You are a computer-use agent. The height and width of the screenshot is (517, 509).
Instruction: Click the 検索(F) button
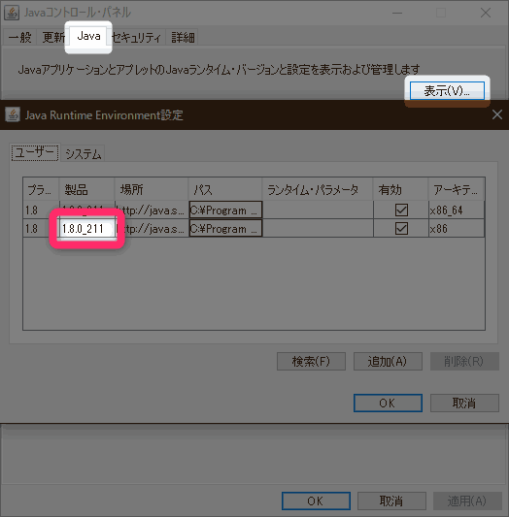click(x=311, y=362)
